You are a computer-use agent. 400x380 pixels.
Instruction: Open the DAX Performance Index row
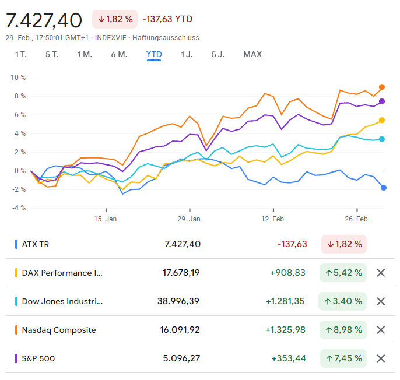pyautogui.click(x=200, y=273)
